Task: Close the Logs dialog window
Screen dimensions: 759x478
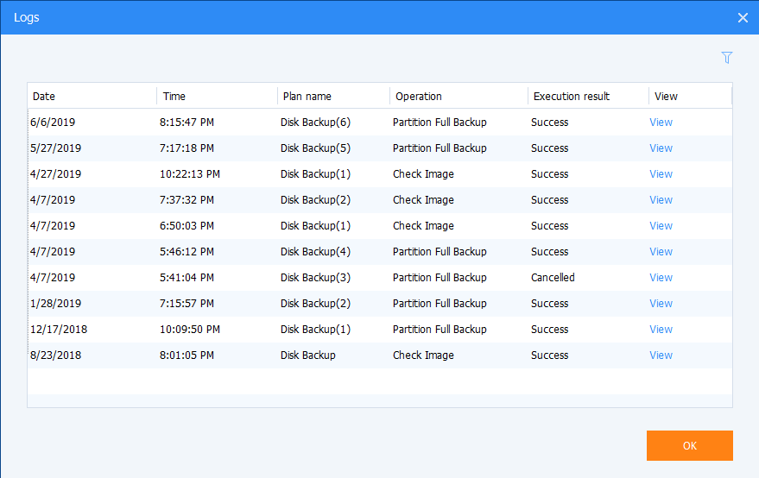Action: (x=742, y=17)
